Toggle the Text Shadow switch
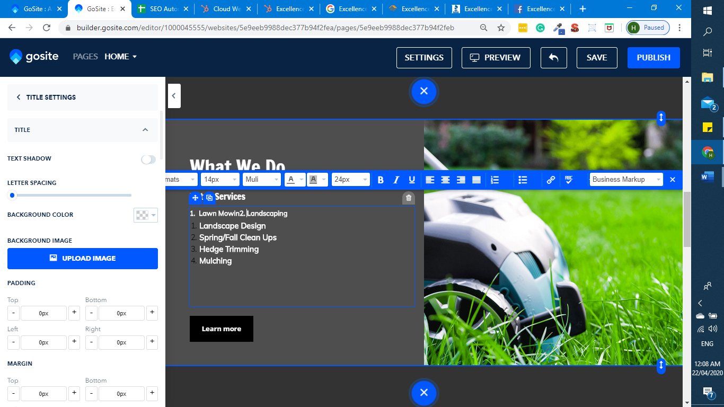Screen dimensions: 724x407 (x=148, y=159)
